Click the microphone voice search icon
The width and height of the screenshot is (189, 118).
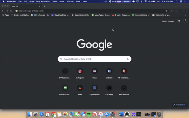[x=128, y=59]
